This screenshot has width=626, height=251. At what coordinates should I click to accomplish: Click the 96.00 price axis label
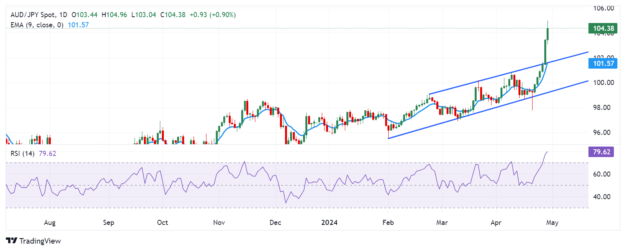click(x=601, y=133)
